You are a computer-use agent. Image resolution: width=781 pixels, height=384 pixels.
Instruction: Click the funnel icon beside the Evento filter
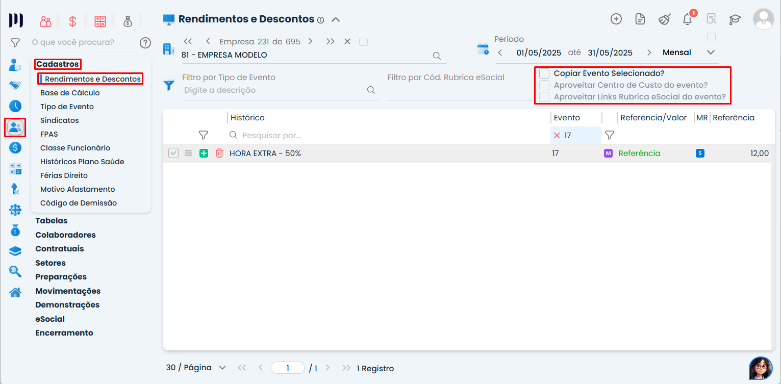(609, 135)
